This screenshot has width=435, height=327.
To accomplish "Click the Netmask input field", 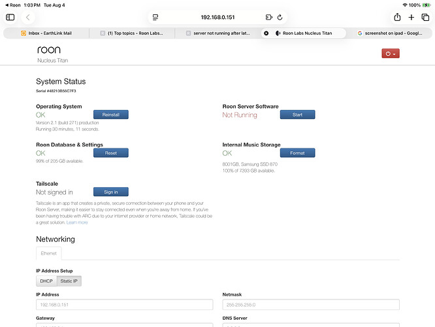I will 311,305.
